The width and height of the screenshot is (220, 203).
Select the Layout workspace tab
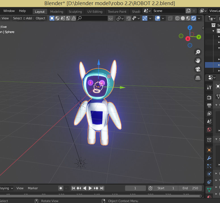[x=40, y=12]
